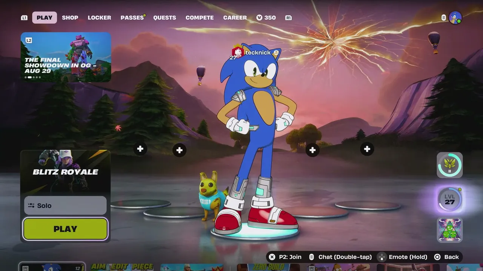This screenshot has width=483, height=271.
Task: Open the hamburger menu icon beside the avatar
Action: pyautogui.click(x=444, y=18)
